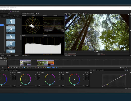Open the Help menu
The image size is (131, 101).
tap(11, 9)
